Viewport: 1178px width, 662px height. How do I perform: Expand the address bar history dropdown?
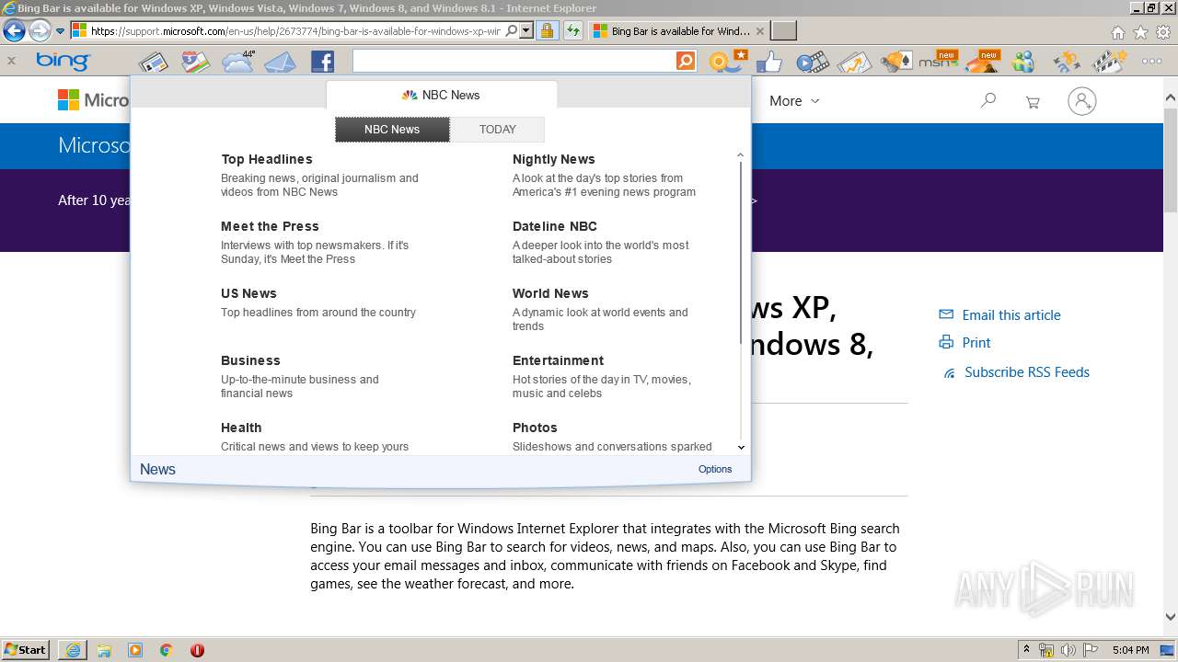(x=526, y=30)
